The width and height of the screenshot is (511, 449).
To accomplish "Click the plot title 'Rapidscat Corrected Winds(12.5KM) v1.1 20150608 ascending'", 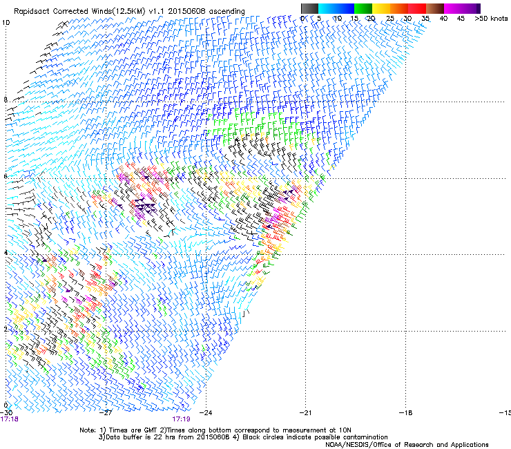I will [x=129, y=12].
